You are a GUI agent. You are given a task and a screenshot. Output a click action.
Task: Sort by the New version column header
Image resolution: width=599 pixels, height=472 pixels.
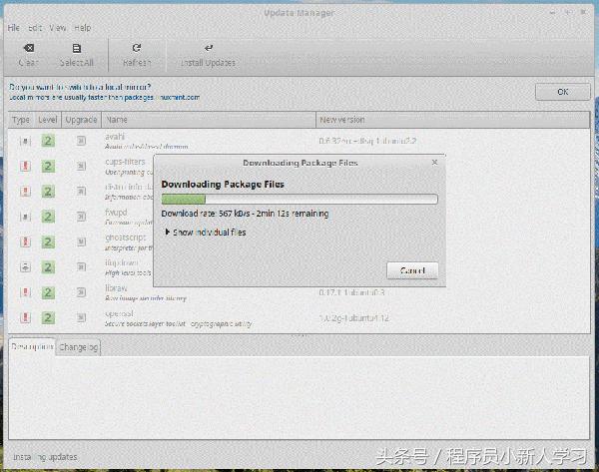point(453,120)
